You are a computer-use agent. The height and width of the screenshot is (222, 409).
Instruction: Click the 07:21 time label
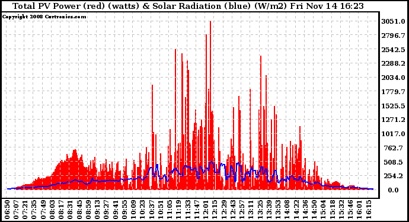tap(25, 210)
